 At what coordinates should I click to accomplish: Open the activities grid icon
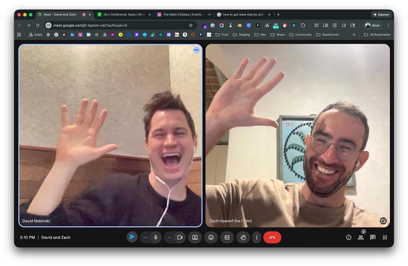(x=385, y=237)
